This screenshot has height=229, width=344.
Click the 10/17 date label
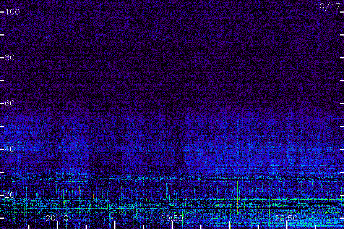[328, 6]
